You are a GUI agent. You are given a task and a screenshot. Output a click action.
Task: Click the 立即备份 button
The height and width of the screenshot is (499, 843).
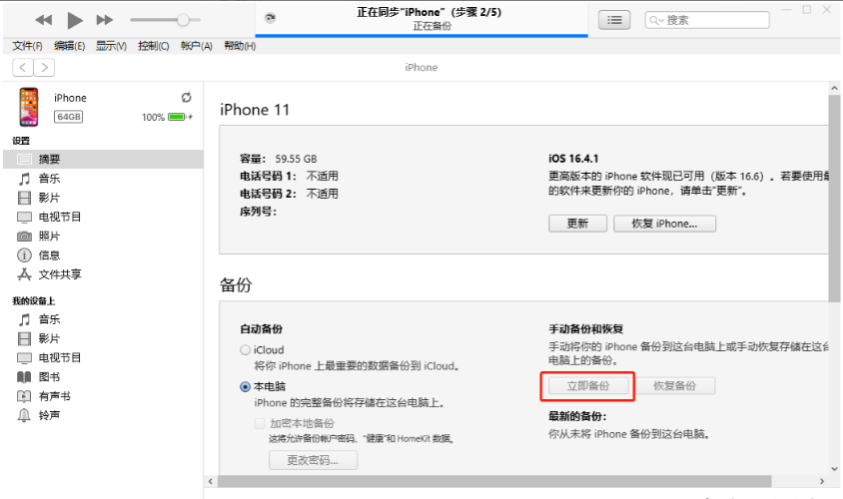[x=588, y=385]
